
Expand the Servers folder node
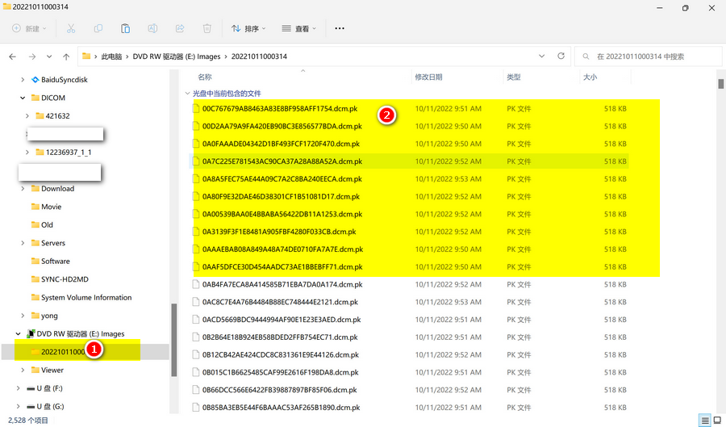pyautogui.click(x=23, y=243)
